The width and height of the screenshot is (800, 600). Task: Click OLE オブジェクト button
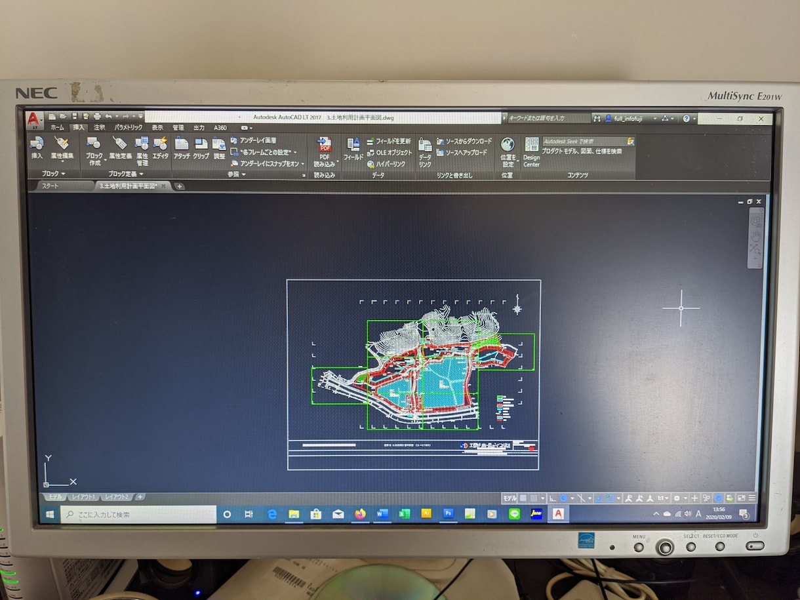390,152
